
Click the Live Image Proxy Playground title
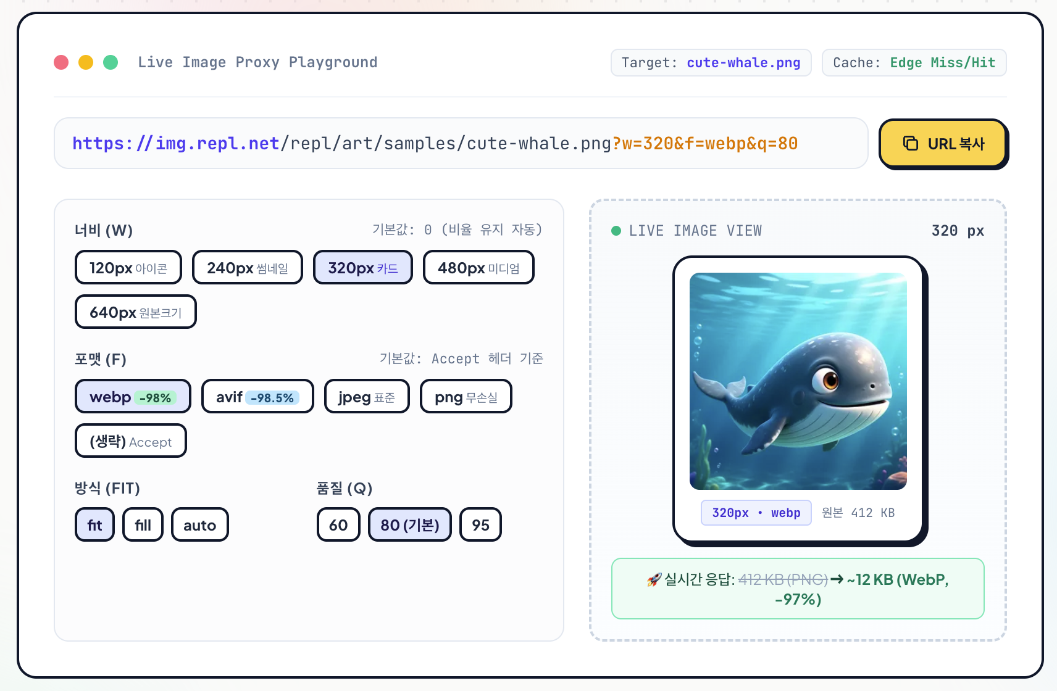(257, 62)
